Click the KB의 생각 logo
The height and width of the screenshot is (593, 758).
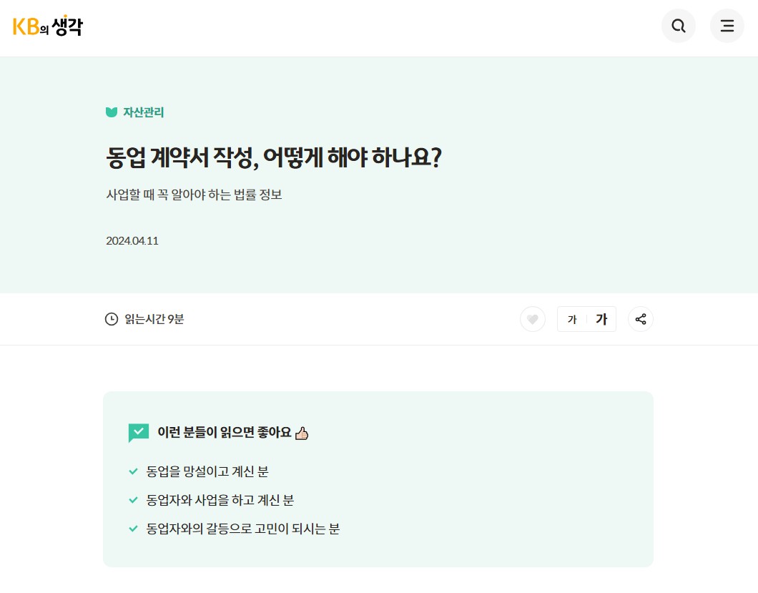[48, 26]
